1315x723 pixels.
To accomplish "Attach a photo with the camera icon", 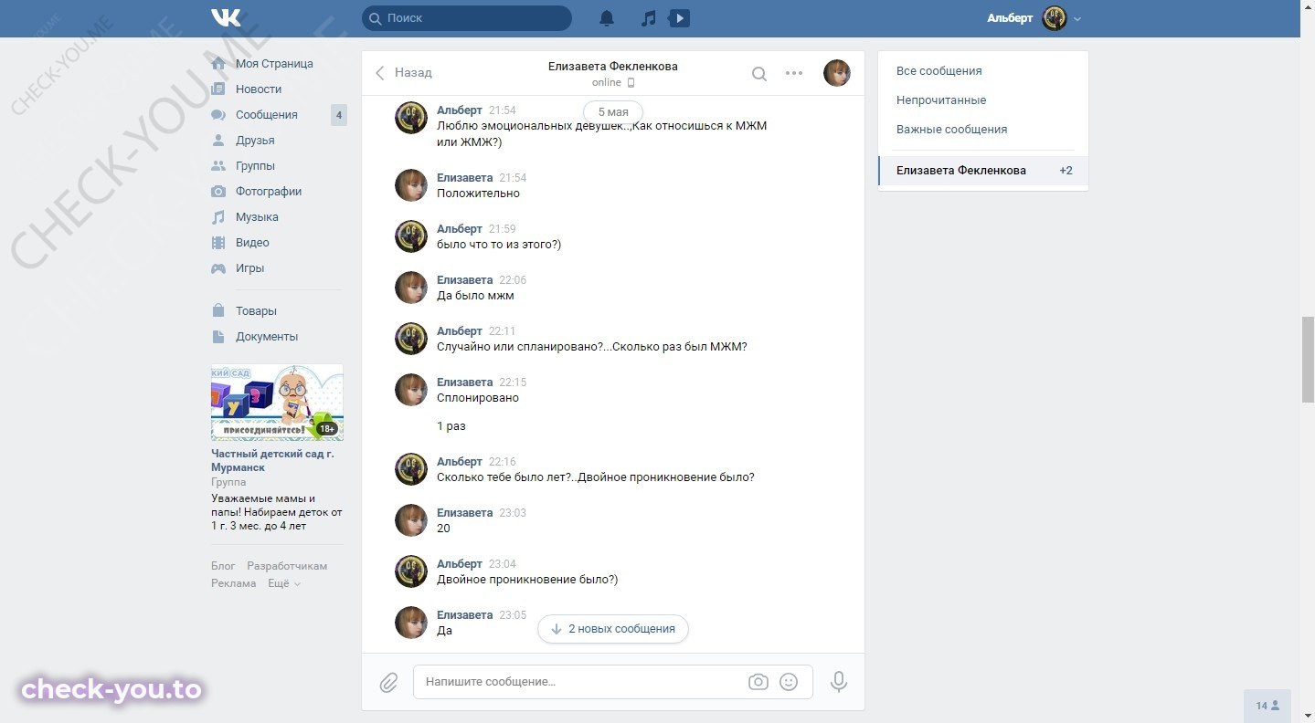I will [758, 682].
